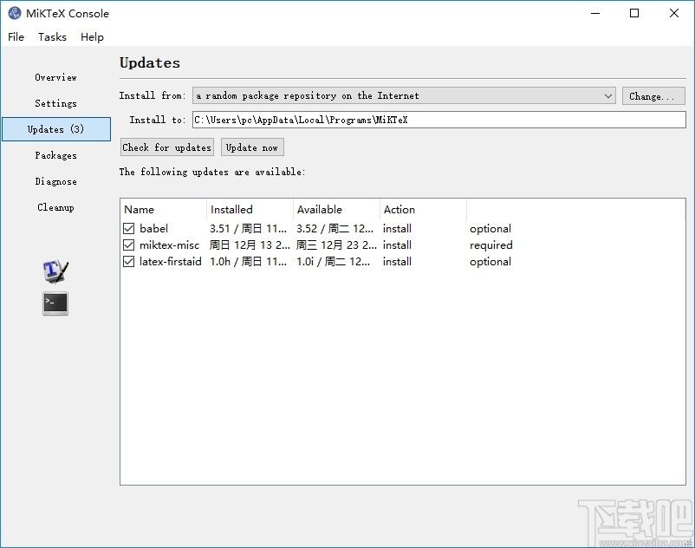Uncheck the babel package checkbox
Image resolution: width=695 pixels, height=548 pixels.
tap(129, 229)
